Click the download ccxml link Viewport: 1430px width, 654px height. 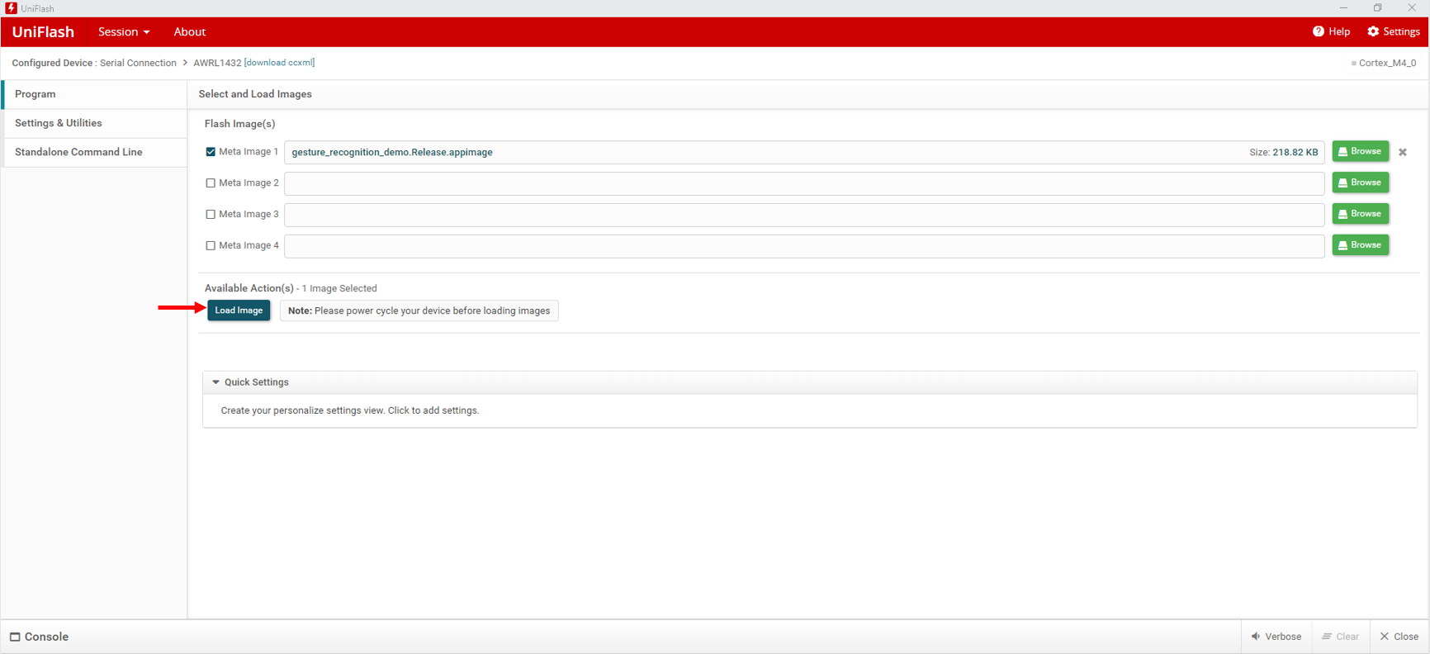[x=279, y=63]
